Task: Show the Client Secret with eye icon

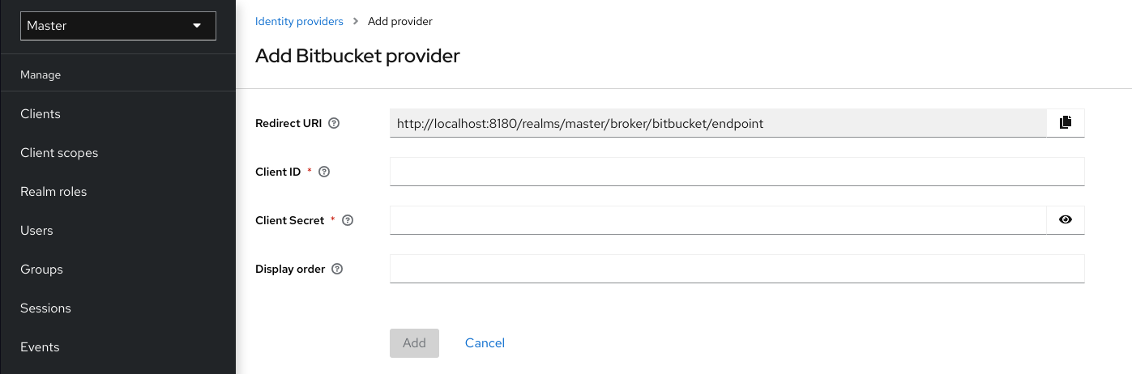Action: (1065, 219)
